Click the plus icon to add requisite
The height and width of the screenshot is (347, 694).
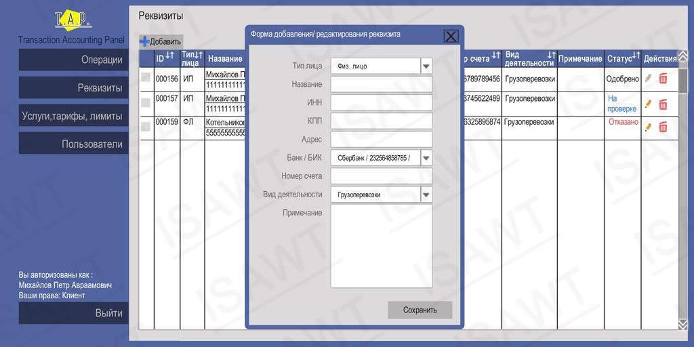pos(144,41)
